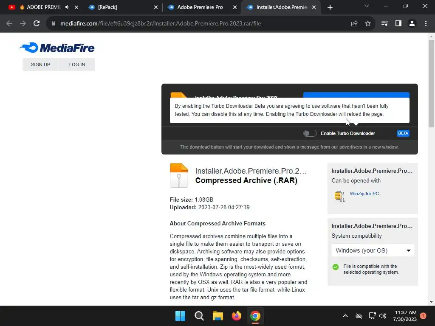Viewport: 435px width, 326px height.
Task: Mute audio on the ADOBE PREMIERE YouTube tab
Action: coord(68,7)
